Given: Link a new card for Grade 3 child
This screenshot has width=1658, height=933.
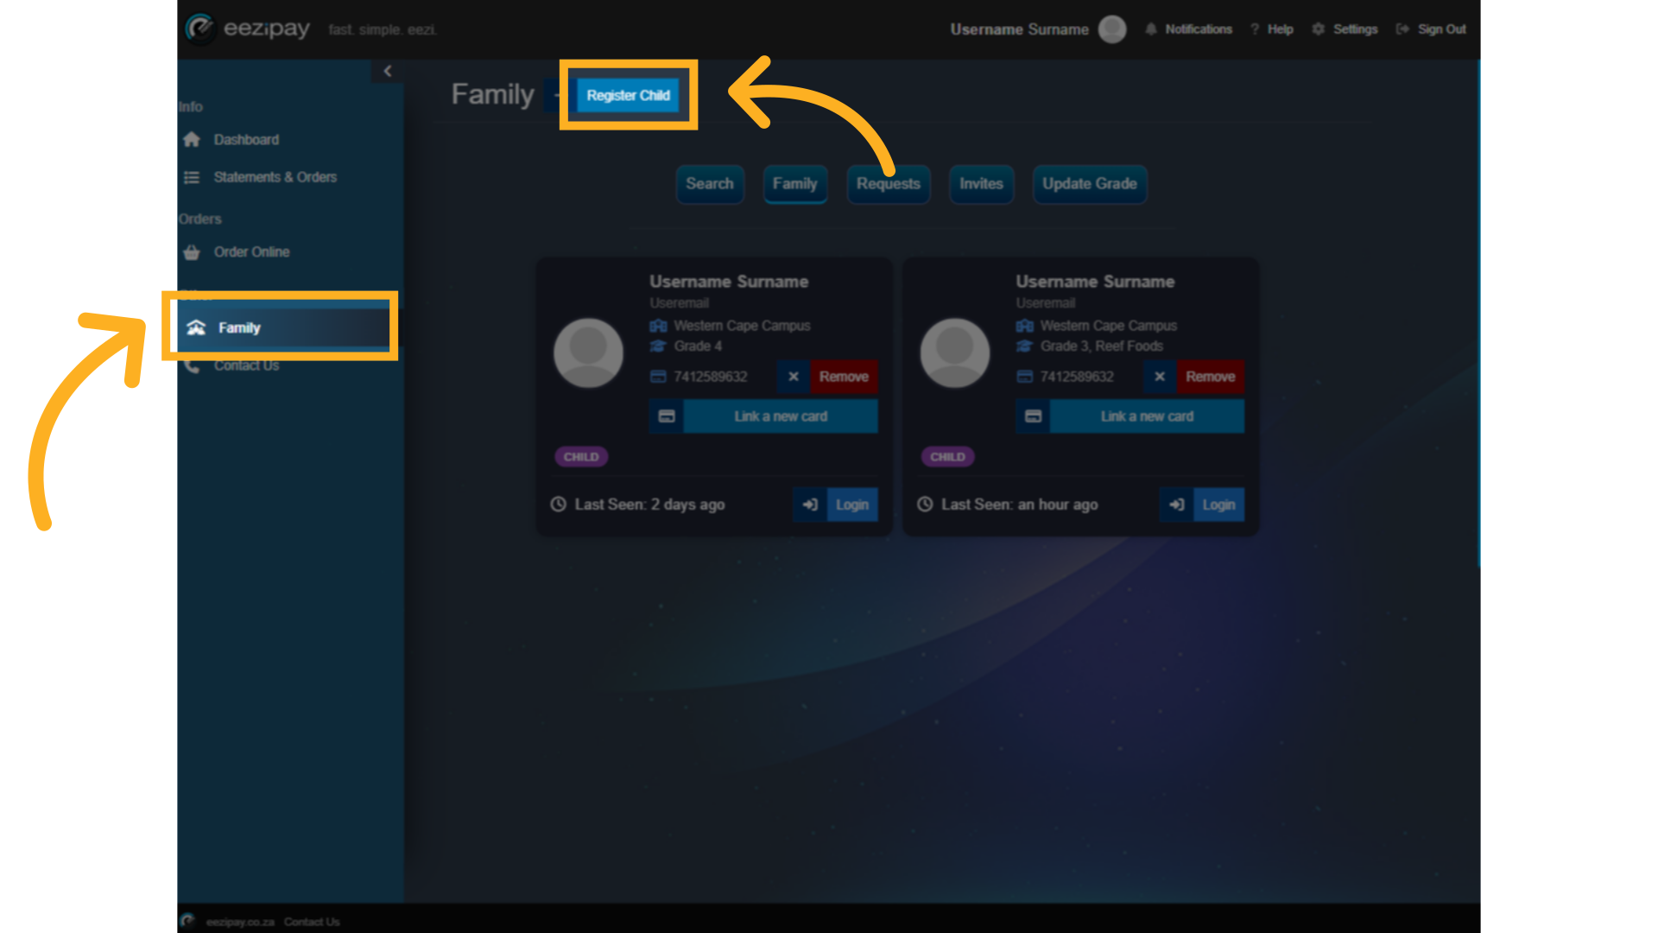Looking at the screenshot, I should (1147, 416).
